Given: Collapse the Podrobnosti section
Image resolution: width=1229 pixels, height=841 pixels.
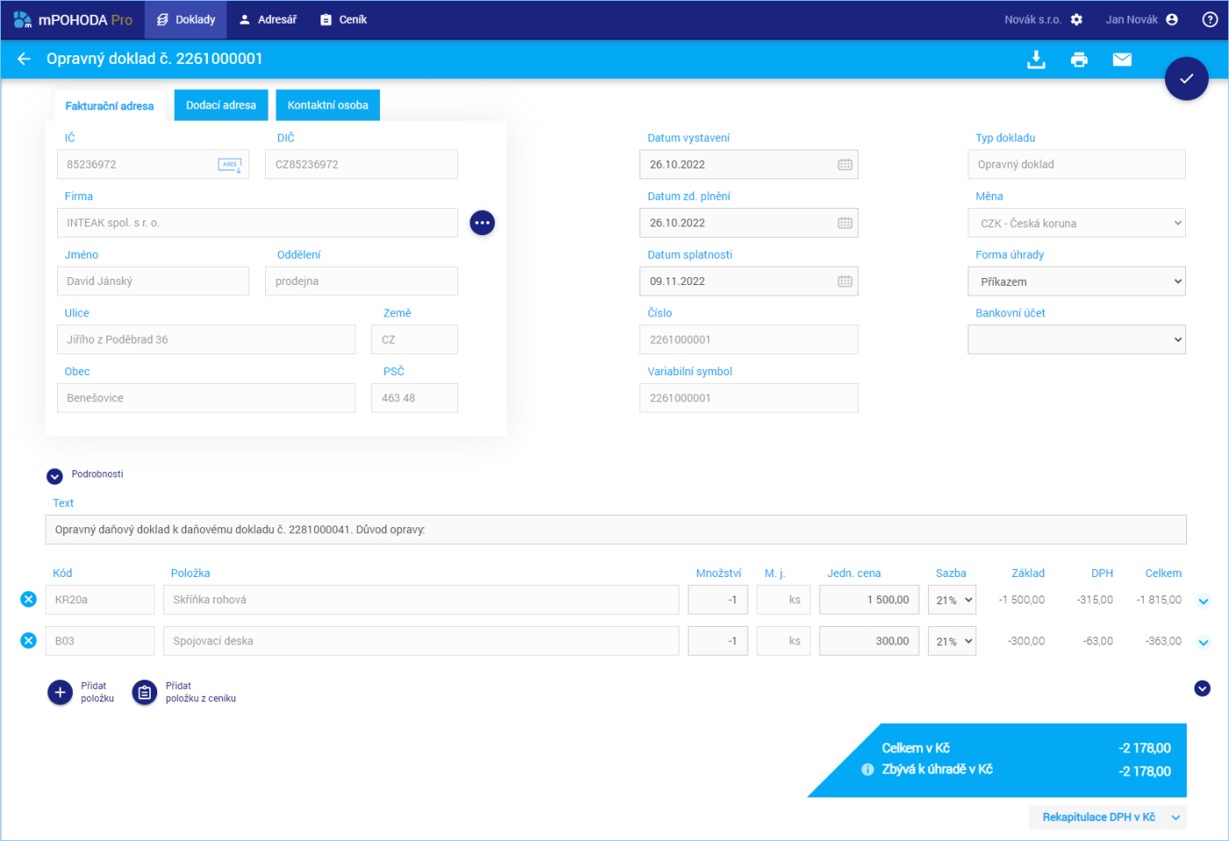Looking at the screenshot, I should 54,476.
